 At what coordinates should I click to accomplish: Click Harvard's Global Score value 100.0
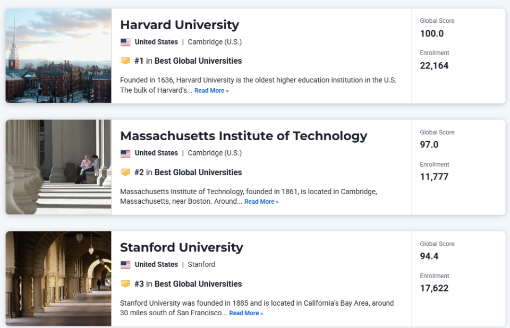coord(431,33)
